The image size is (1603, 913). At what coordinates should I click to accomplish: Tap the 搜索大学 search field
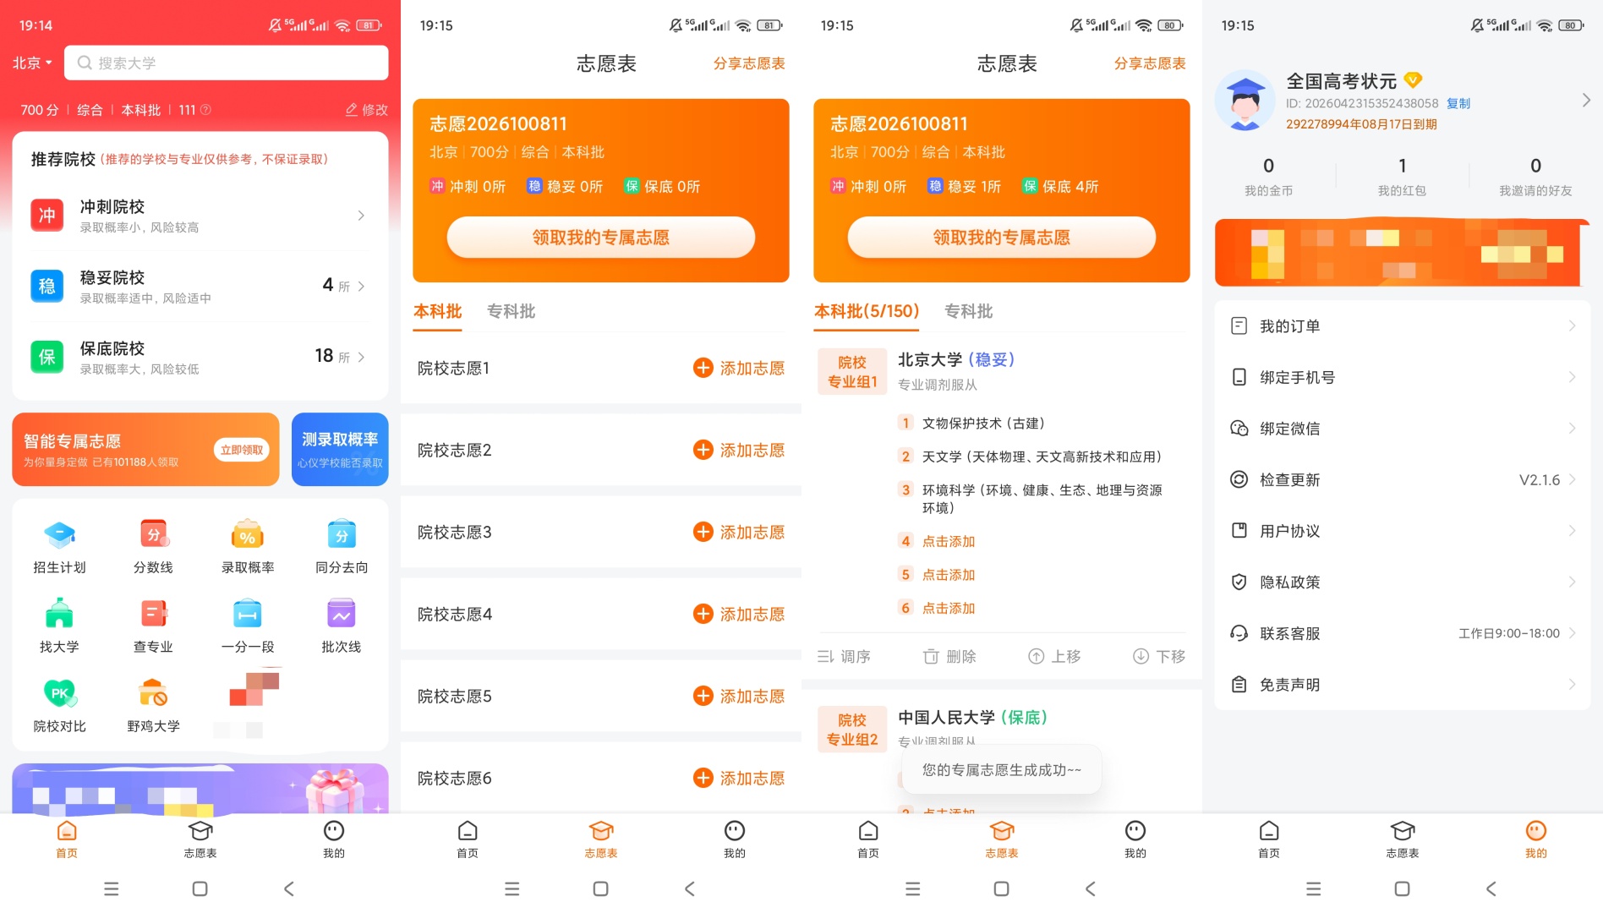[x=227, y=63]
